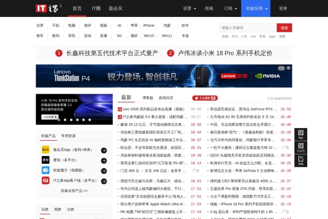Screen dimensions: 328x219
Task: Click the floating 投稿 edit icon
Action: [301, 160]
